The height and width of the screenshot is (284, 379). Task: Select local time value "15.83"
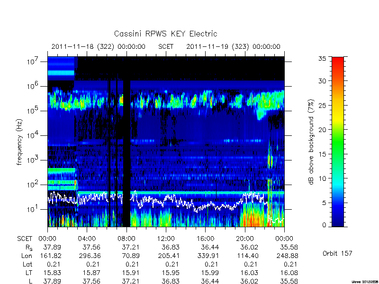[x=52, y=273]
